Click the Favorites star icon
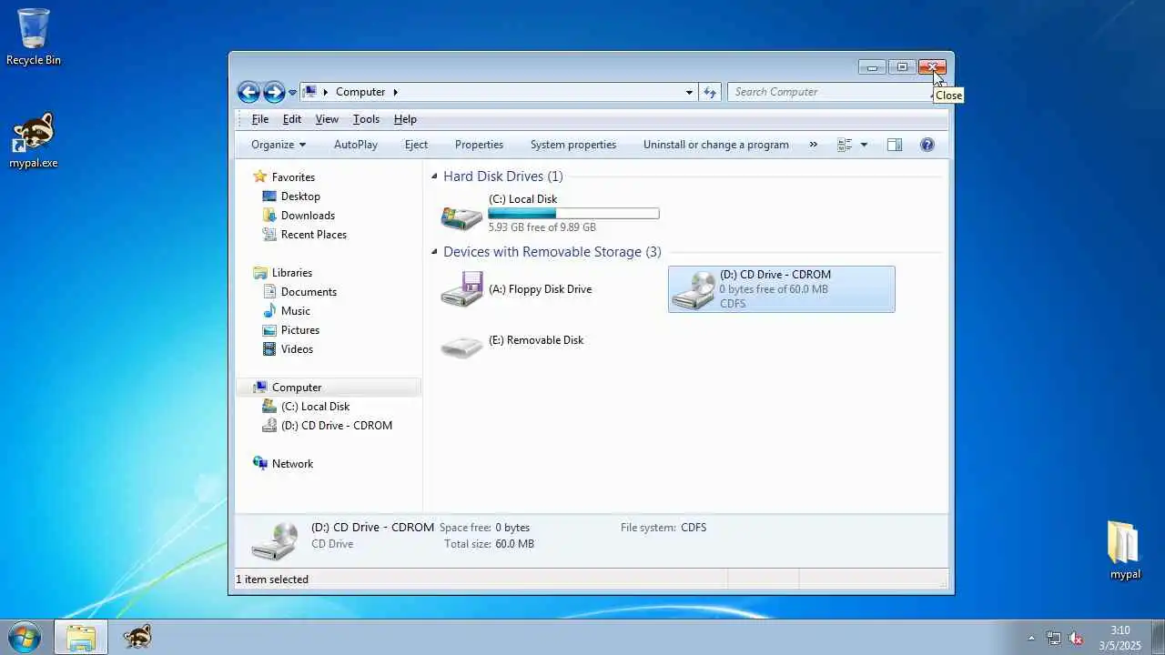The height and width of the screenshot is (655, 1165). pyautogui.click(x=260, y=176)
